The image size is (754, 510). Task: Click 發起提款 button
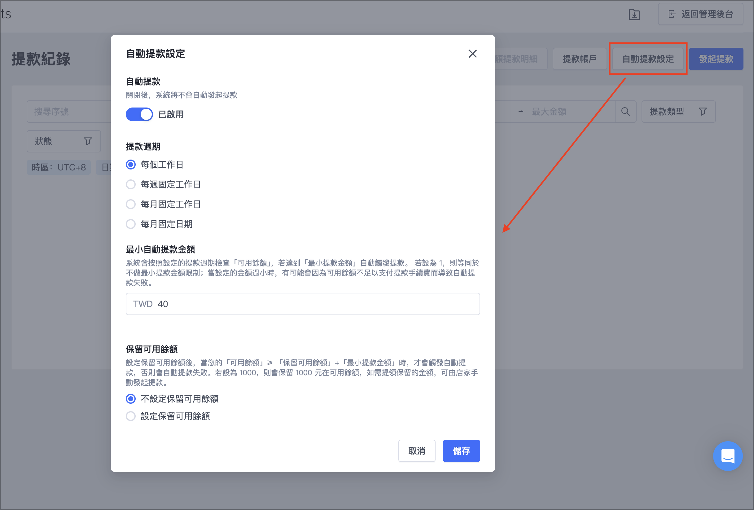716,59
